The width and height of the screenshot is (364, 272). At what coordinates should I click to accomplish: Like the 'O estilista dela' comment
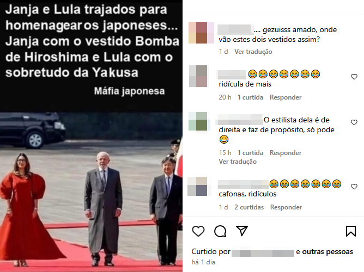pyautogui.click(x=354, y=122)
